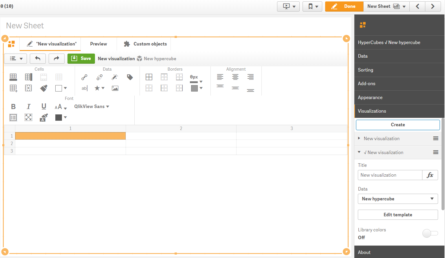Open the Custom objects tab

pyautogui.click(x=144, y=44)
